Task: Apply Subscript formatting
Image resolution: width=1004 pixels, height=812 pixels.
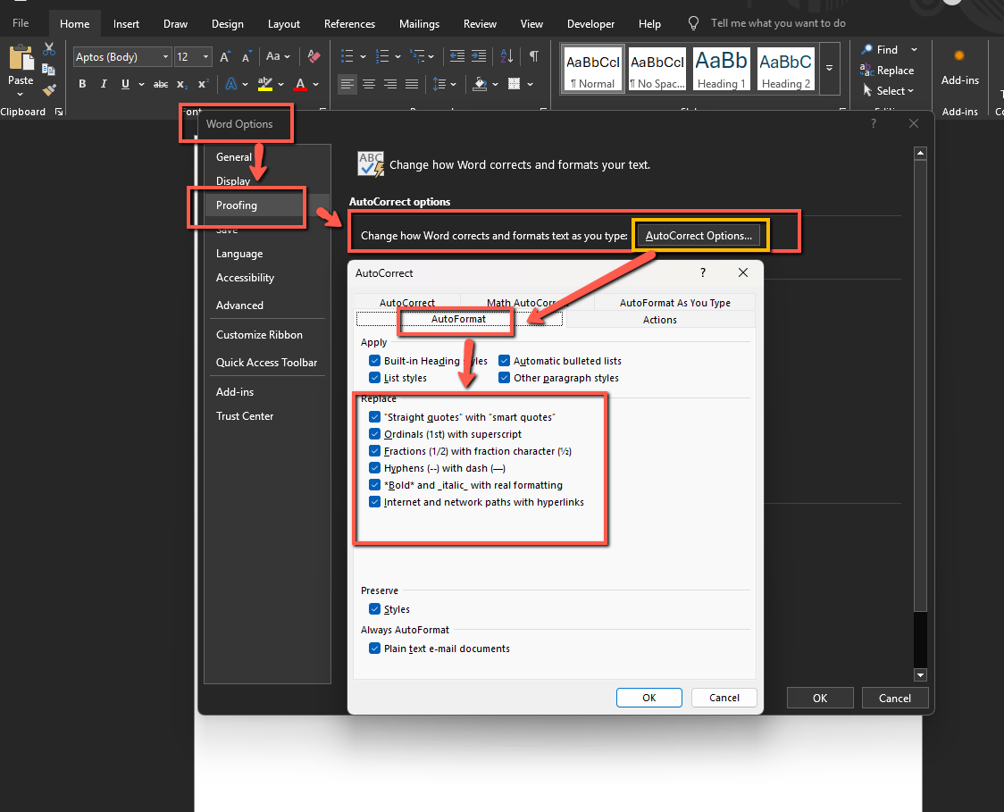Action: pyautogui.click(x=182, y=84)
